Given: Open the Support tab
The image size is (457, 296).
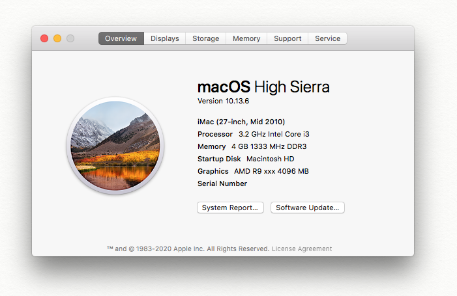Looking at the screenshot, I should 287,38.
